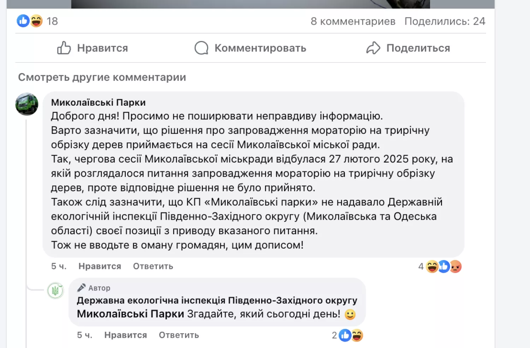Viewport: 530px width, 348px height.
Task: Reply to the Миколаївські Парки comment
Action: point(153,266)
